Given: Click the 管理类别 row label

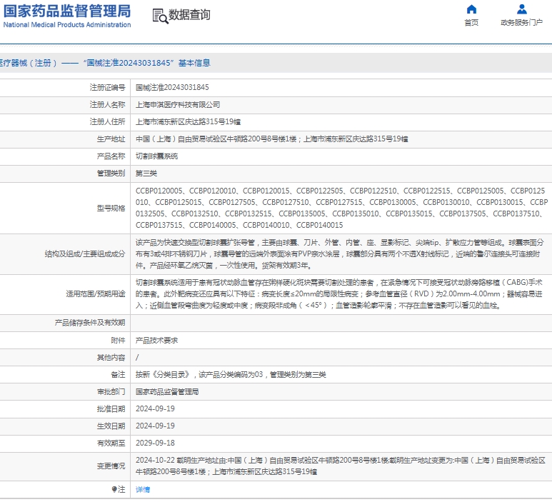Looking at the screenshot, I should [x=111, y=174].
